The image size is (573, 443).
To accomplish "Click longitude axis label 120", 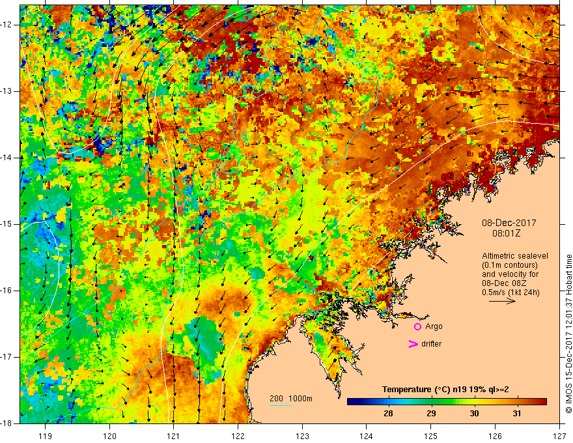I will 109,436.
